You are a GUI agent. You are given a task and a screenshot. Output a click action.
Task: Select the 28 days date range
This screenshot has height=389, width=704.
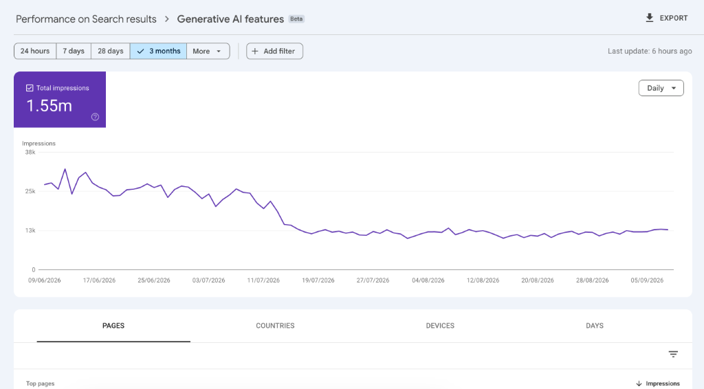111,51
